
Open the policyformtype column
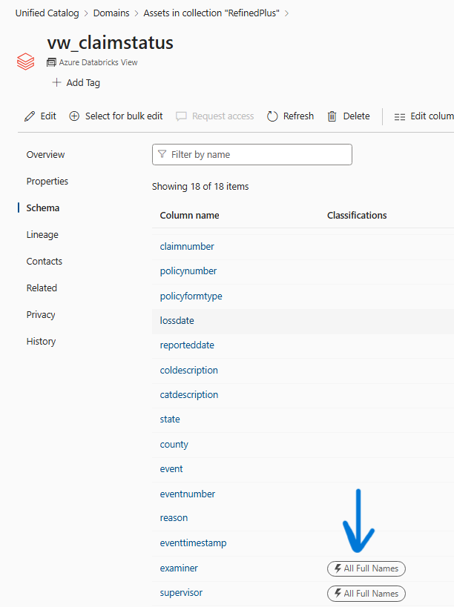[x=191, y=296]
